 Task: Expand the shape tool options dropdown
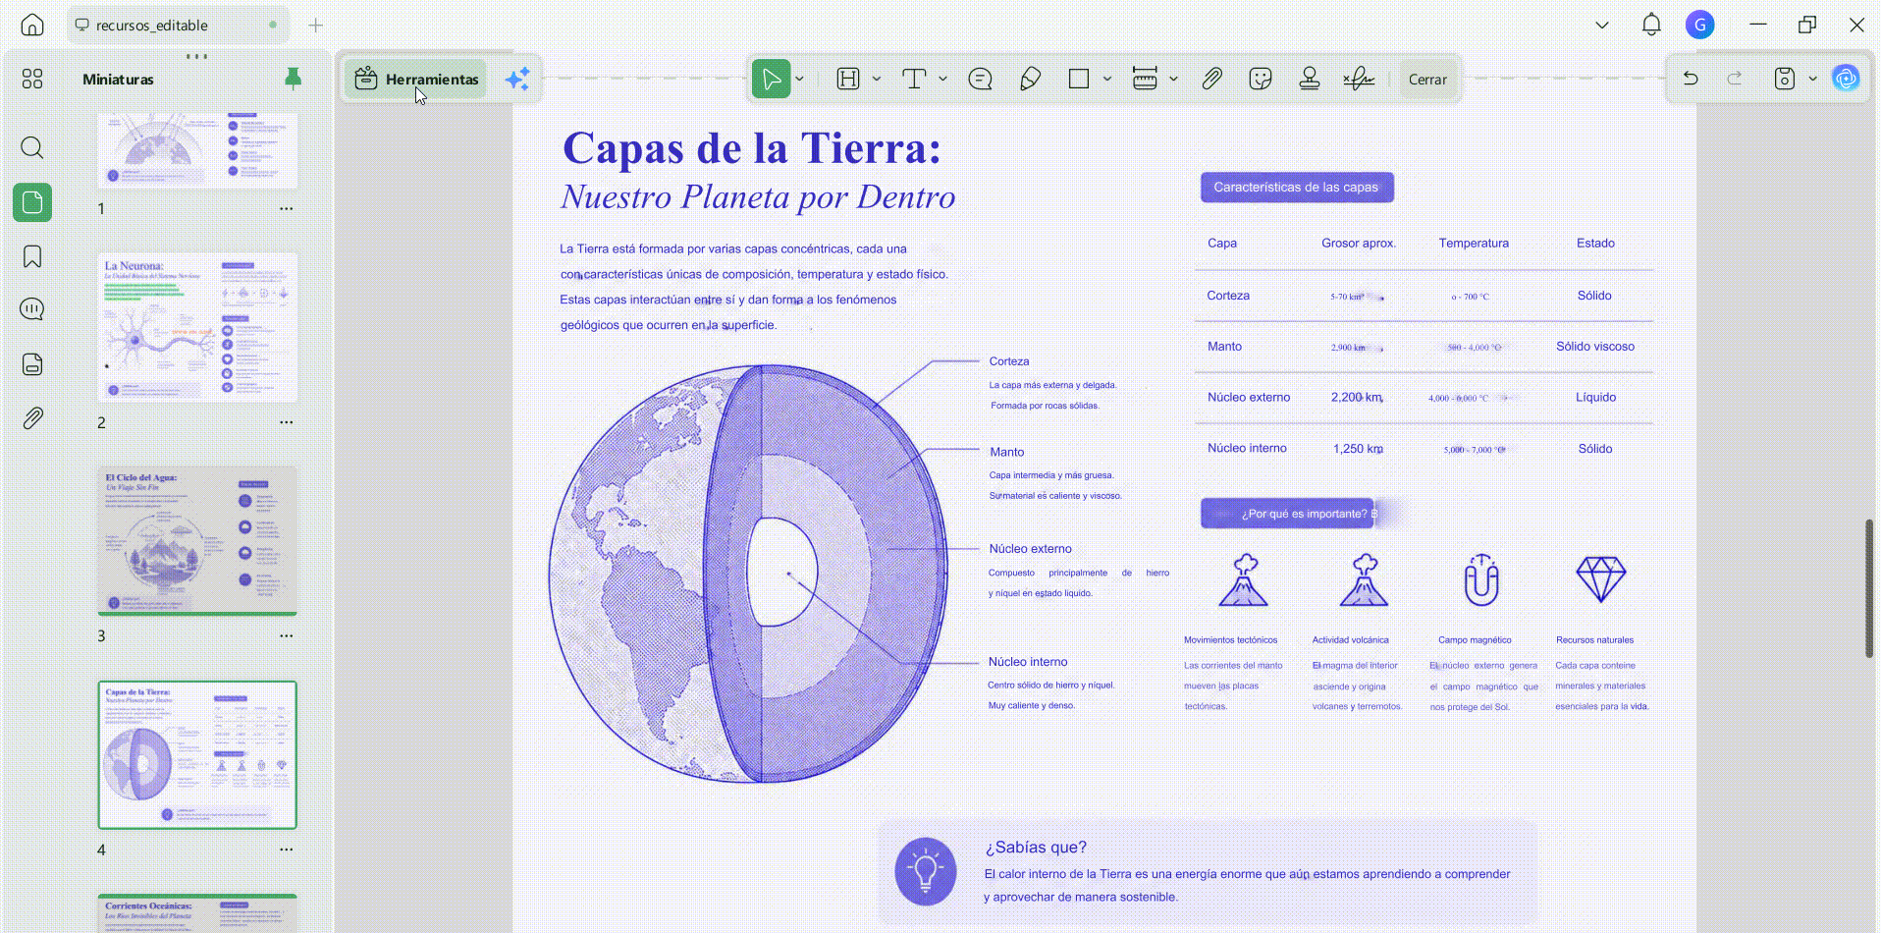pos(1107,79)
